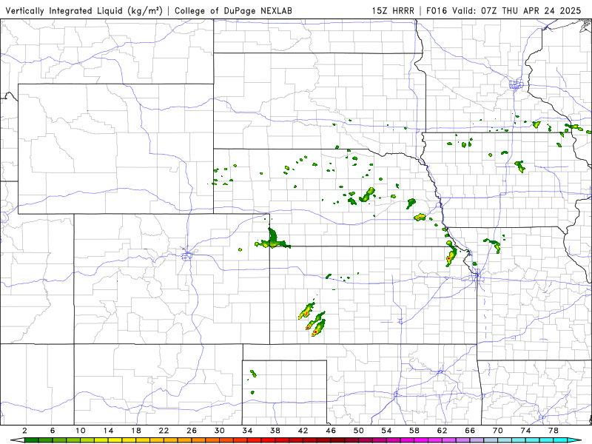Image resolution: width=592 pixels, height=444 pixels.
Task: Click the cyan color bar segment below '78'
Action: click(x=560, y=440)
